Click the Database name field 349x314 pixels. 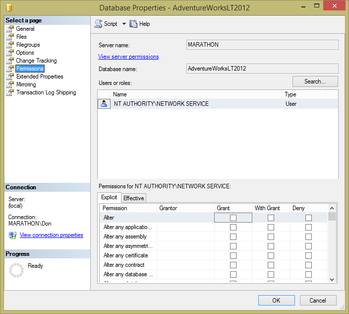(x=262, y=69)
